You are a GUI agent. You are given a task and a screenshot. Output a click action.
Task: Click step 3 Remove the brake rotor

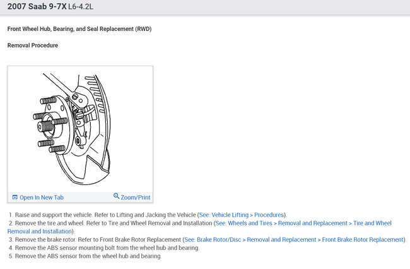[207, 239]
